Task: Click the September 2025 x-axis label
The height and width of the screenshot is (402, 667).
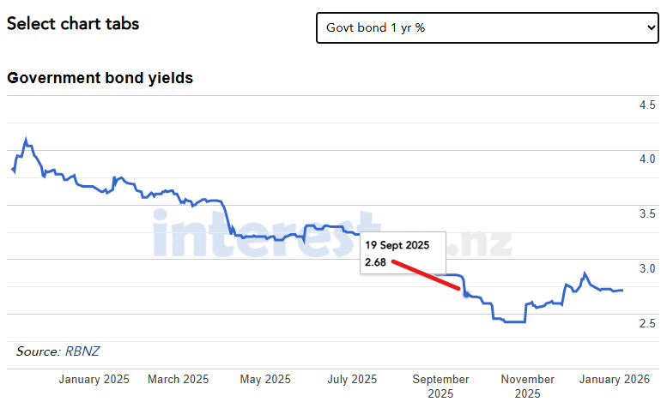Action: click(x=440, y=386)
